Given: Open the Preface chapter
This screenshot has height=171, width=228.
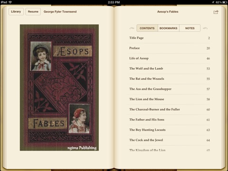Looking at the screenshot, I should [169, 48].
